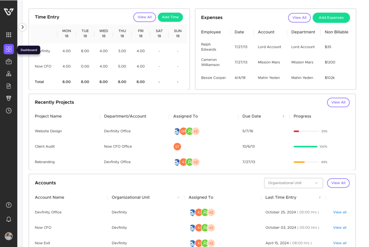This screenshot has height=247, width=369.
Task: Click the Add Expenses button
Action: click(x=331, y=18)
